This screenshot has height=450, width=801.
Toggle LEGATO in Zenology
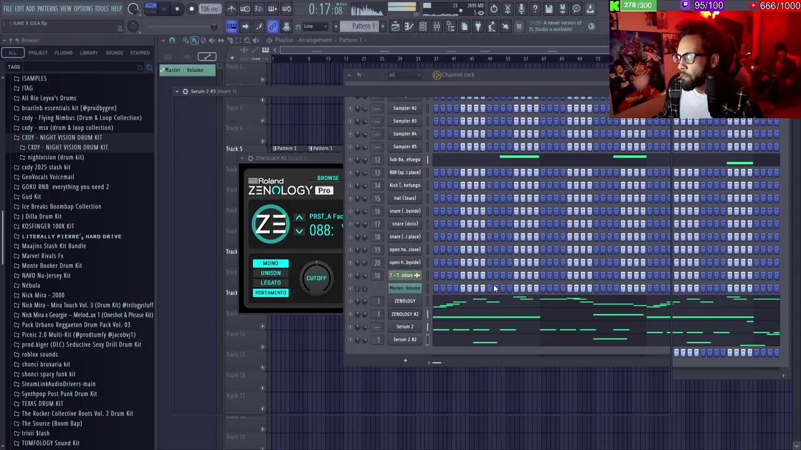pyautogui.click(x=270, y=282)
